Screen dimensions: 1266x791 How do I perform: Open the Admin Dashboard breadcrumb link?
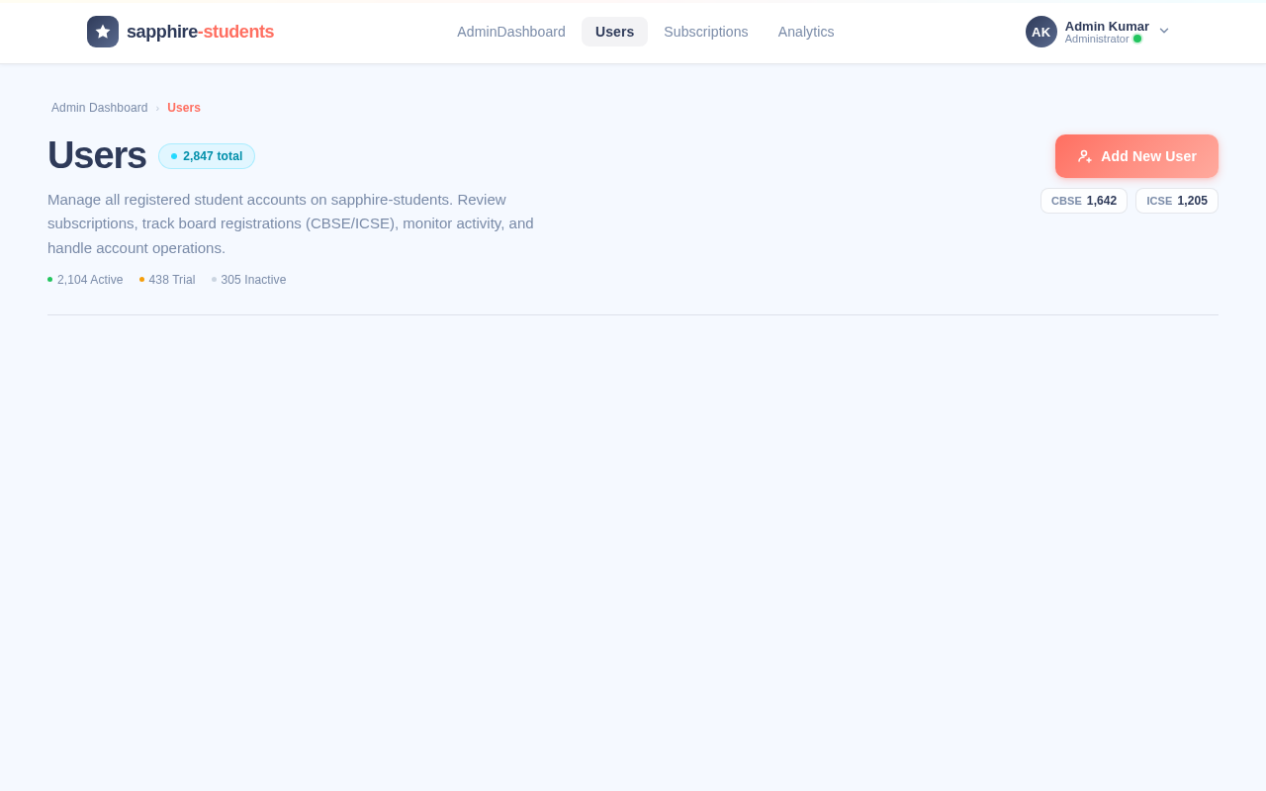pyautogui.click(x=100, y=108)
